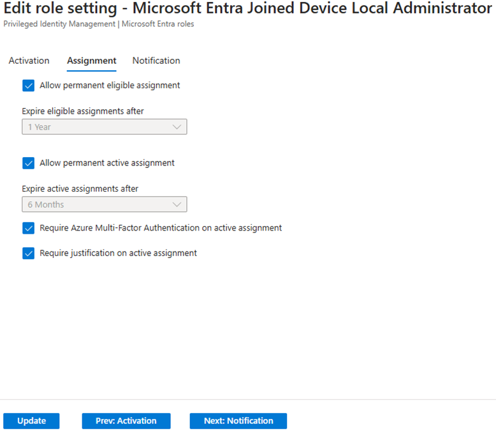
Task: Open the Notification tab
Action: tap(156, 61)
